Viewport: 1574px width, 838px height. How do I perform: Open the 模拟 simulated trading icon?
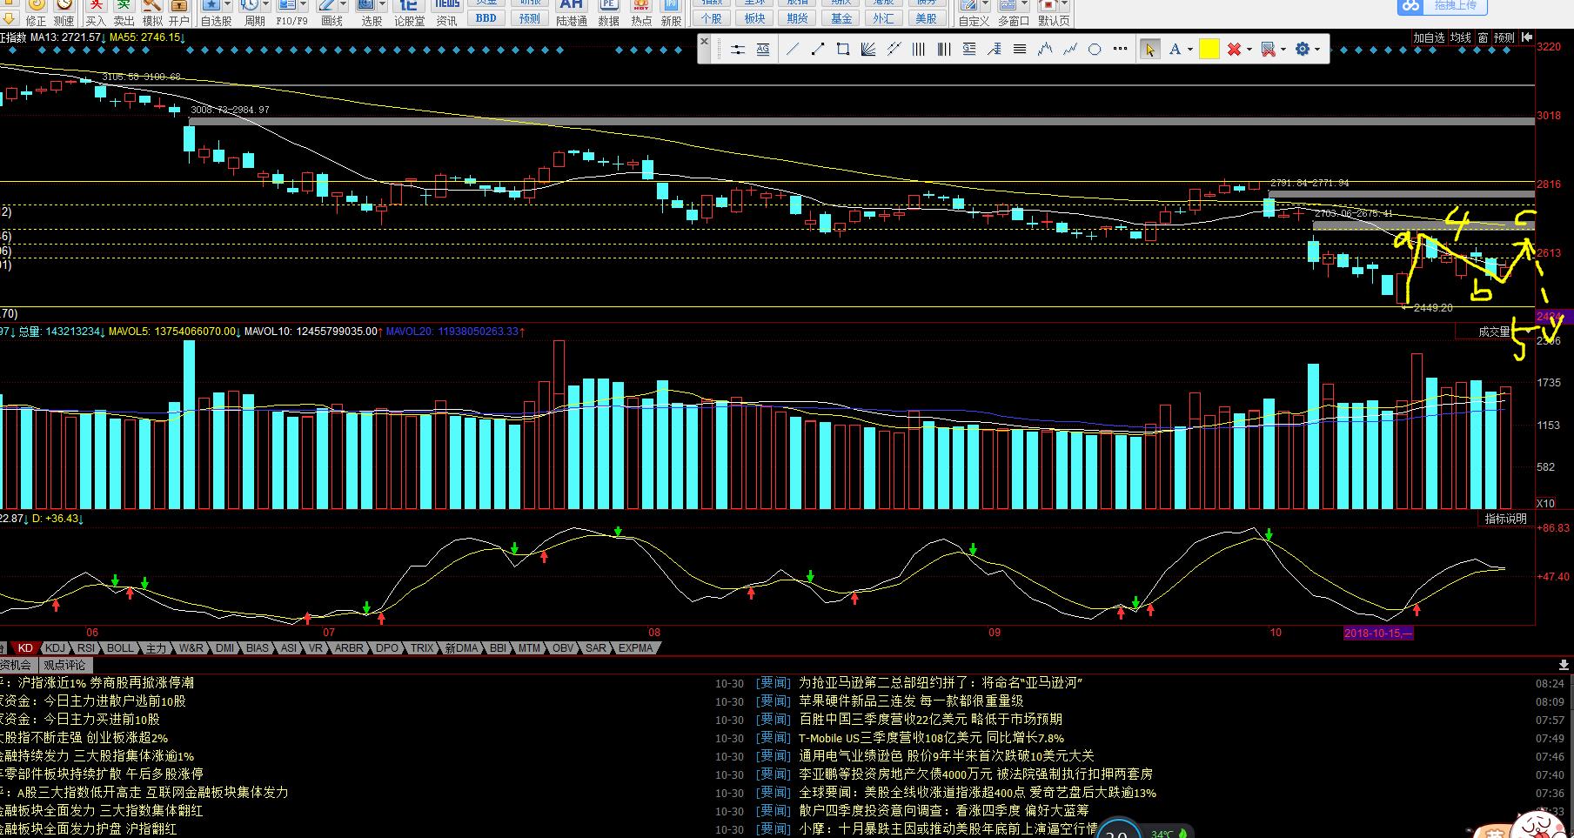pyautogui.click(x=151, y=12)
